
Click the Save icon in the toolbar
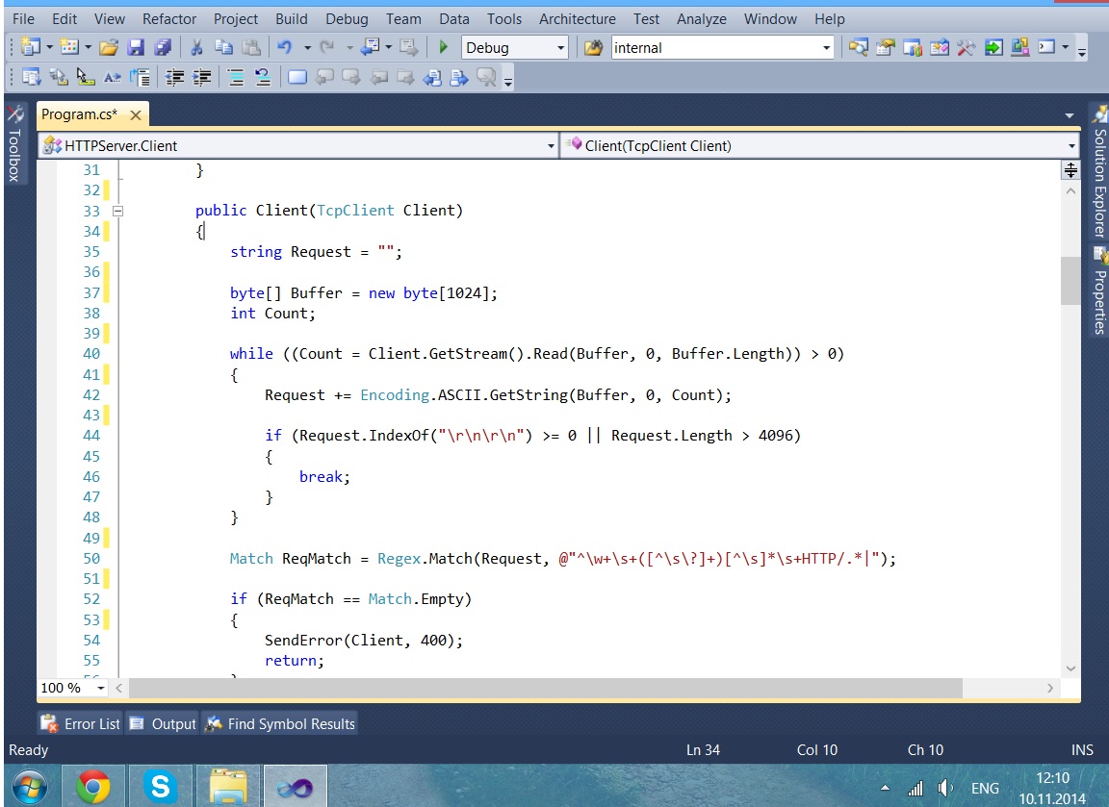pos(136,47)
